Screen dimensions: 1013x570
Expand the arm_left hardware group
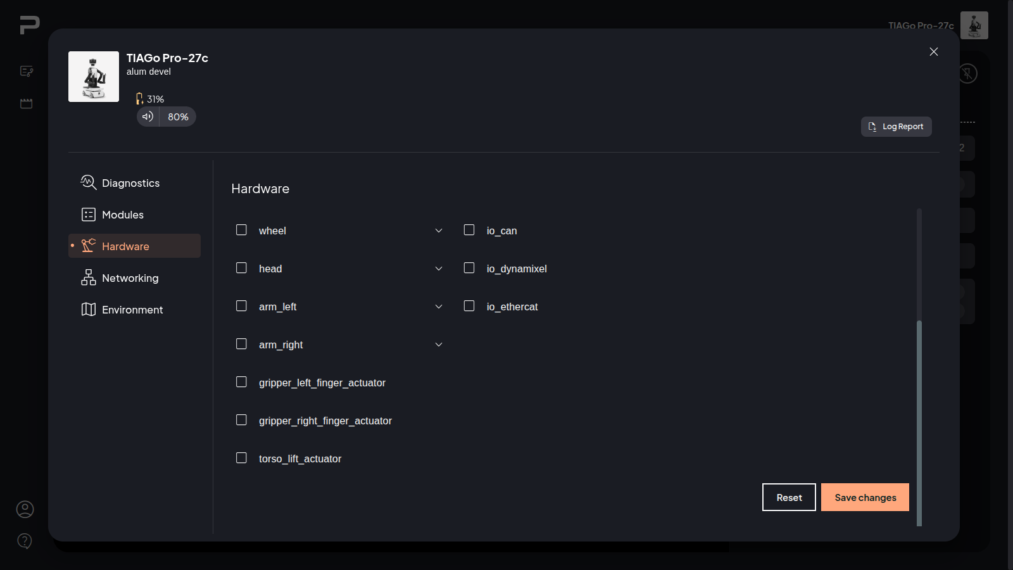(439, 307)
